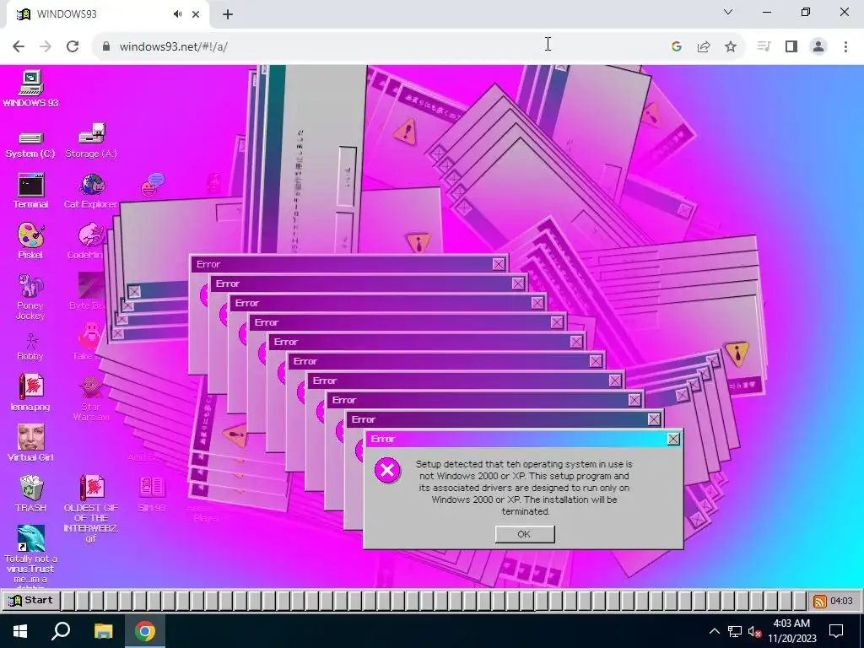Close the WINDOWS93 browser tab

pos(196,14)
